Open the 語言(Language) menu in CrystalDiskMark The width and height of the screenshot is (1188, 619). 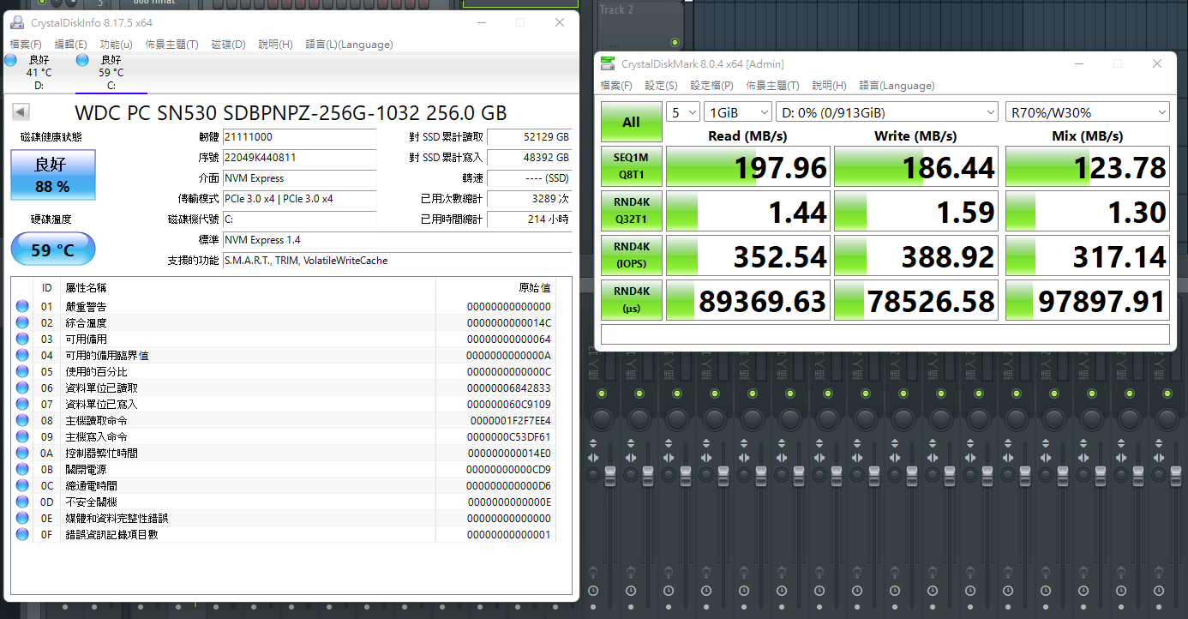pyautogui.click(x=897, y=86)
